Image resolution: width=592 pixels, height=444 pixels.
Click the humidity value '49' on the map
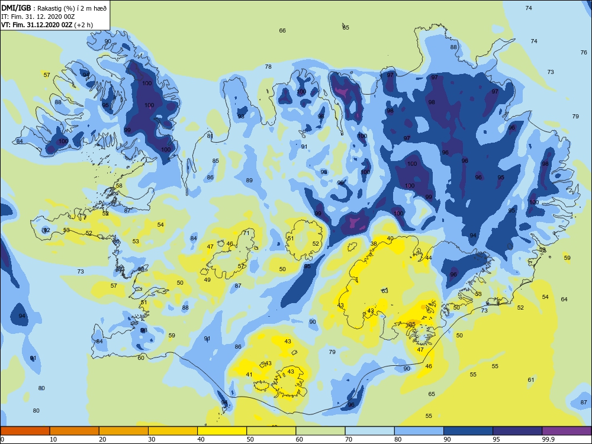pos(207,280)
